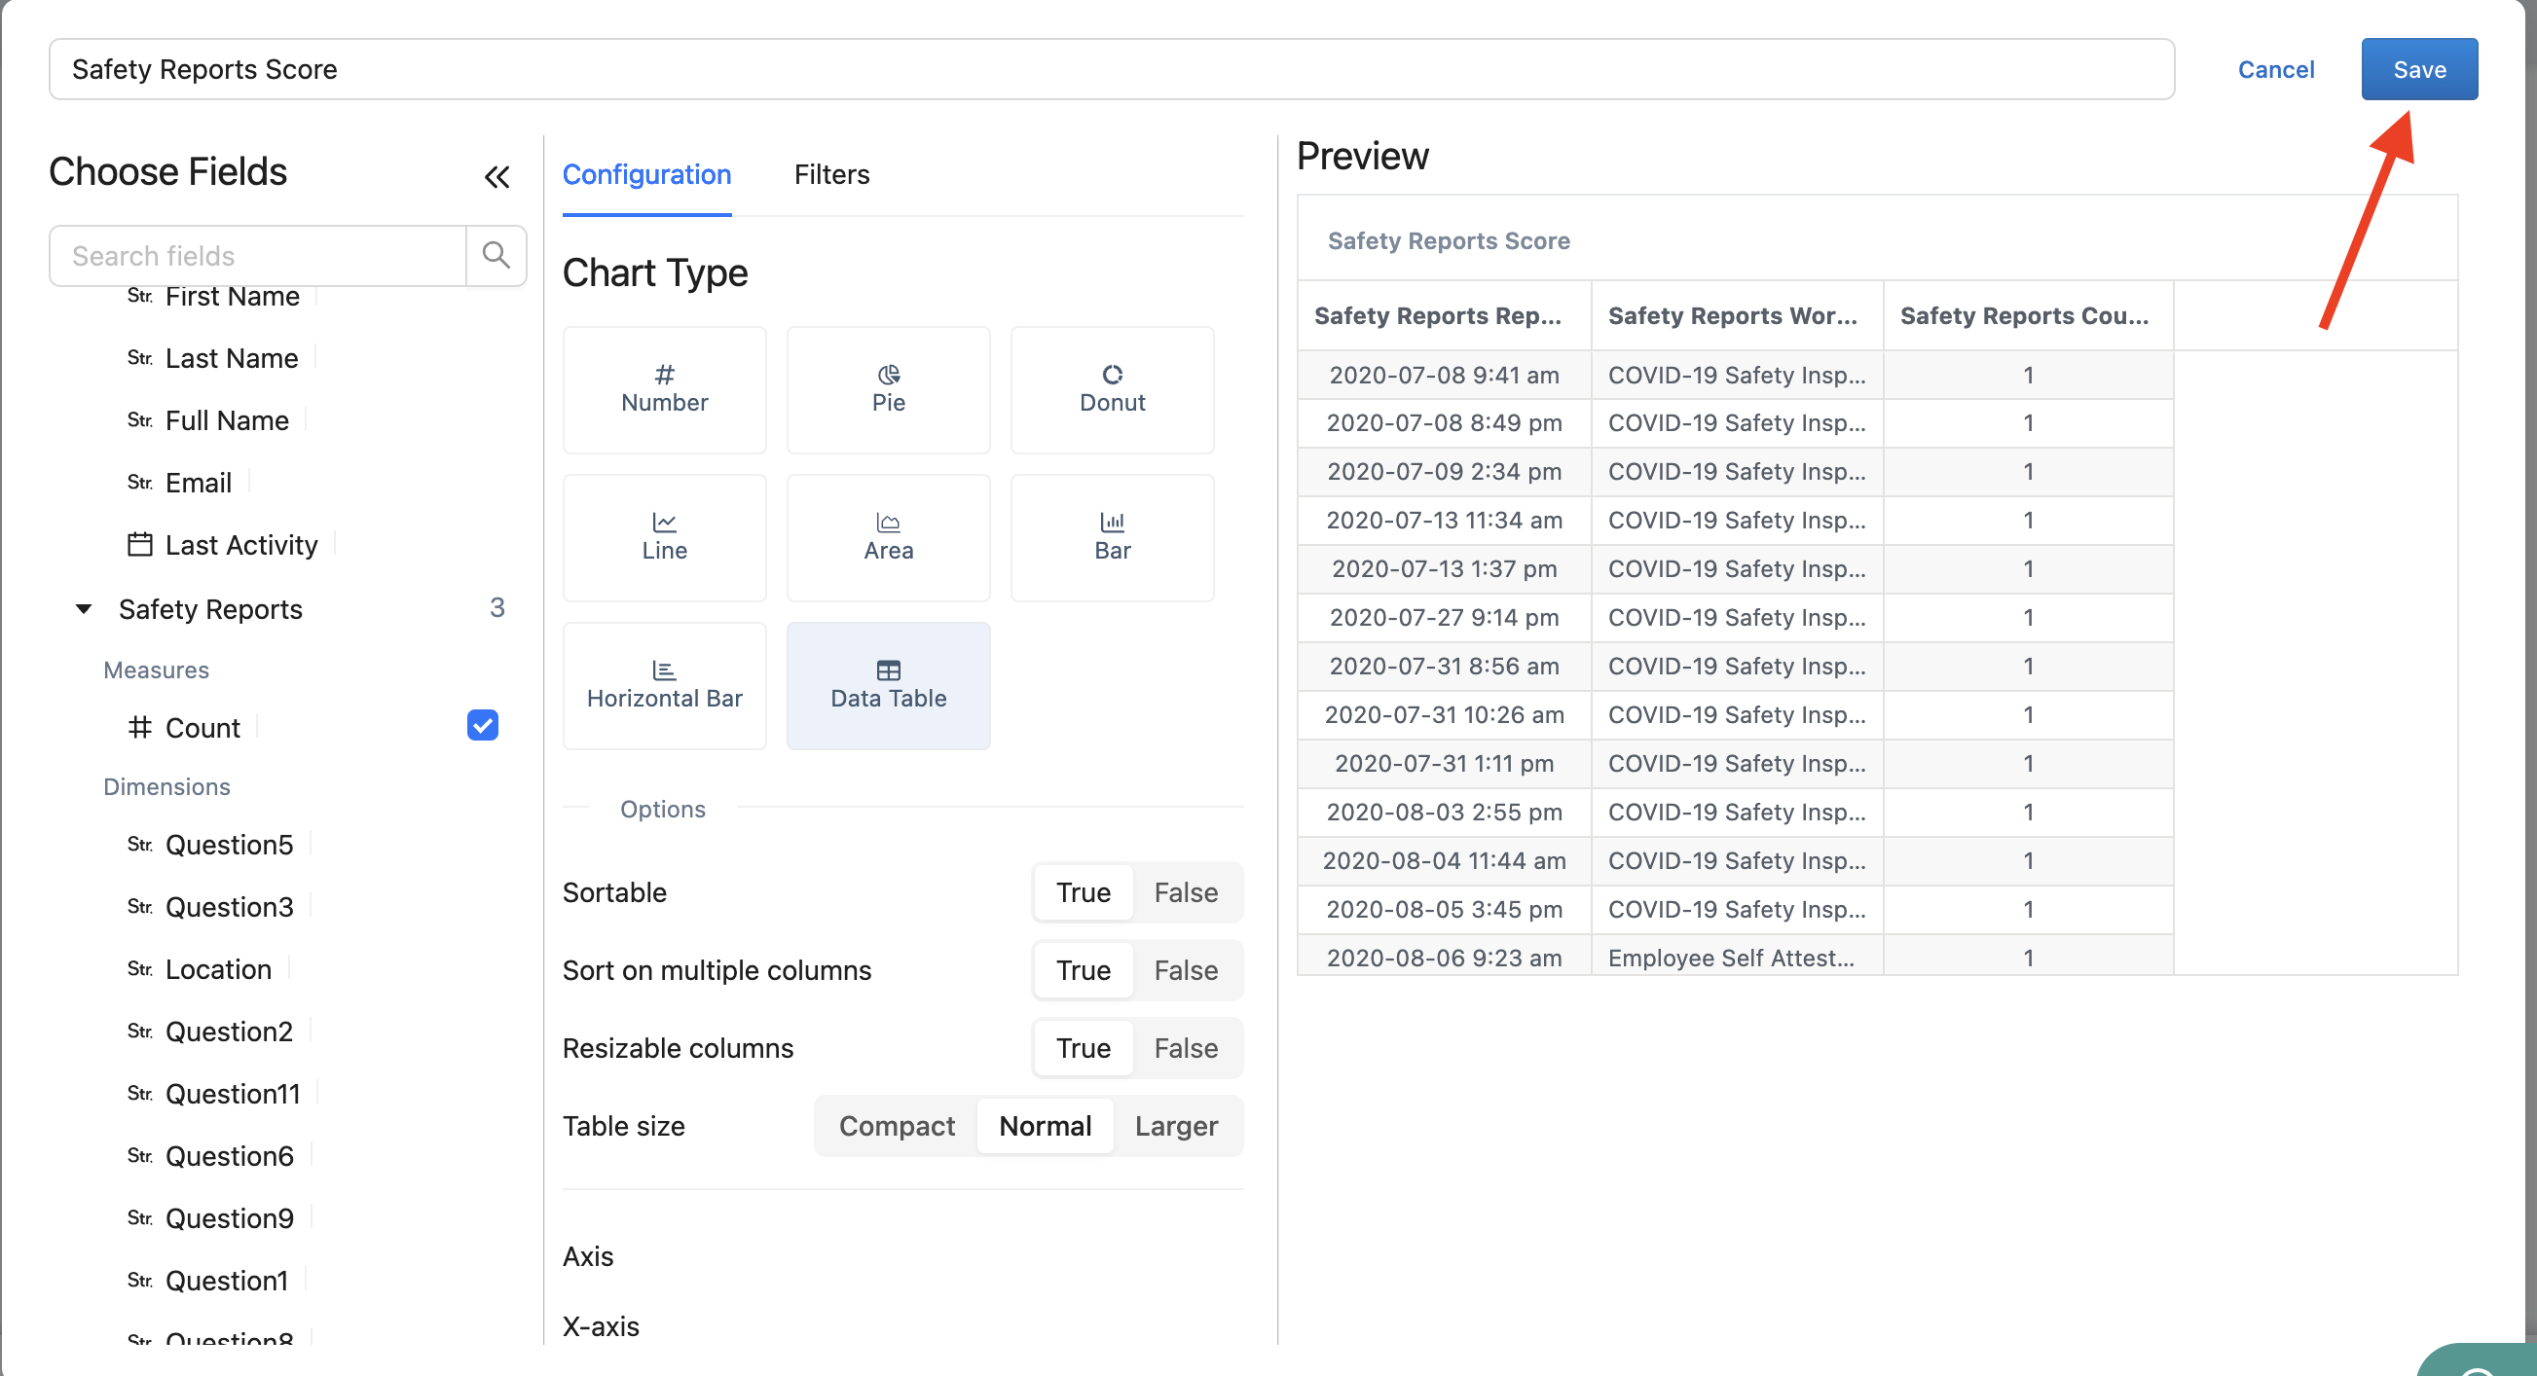Click the Employee Self Attest... cell

[1737, 957]
